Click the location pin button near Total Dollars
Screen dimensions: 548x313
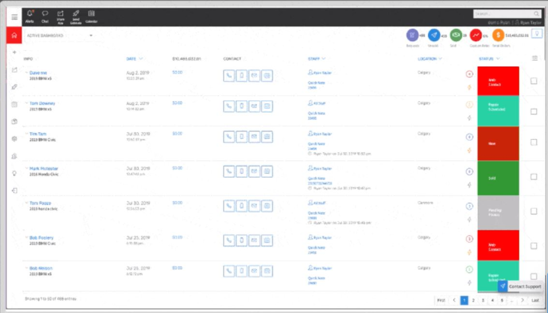tap(537, 34)
